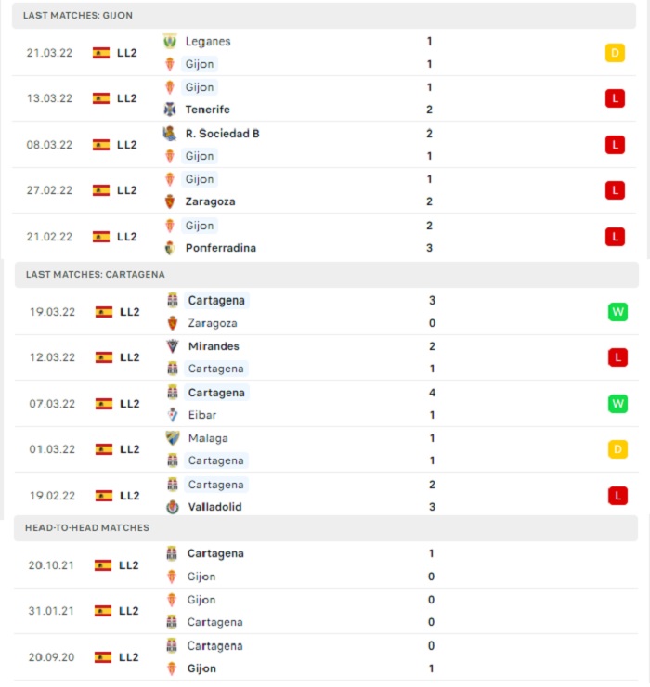Open the 20.10.21 Cartagena vs Gijon match
Image resolution: width=650 pixels, height=687 pixels.
(326, 565)
